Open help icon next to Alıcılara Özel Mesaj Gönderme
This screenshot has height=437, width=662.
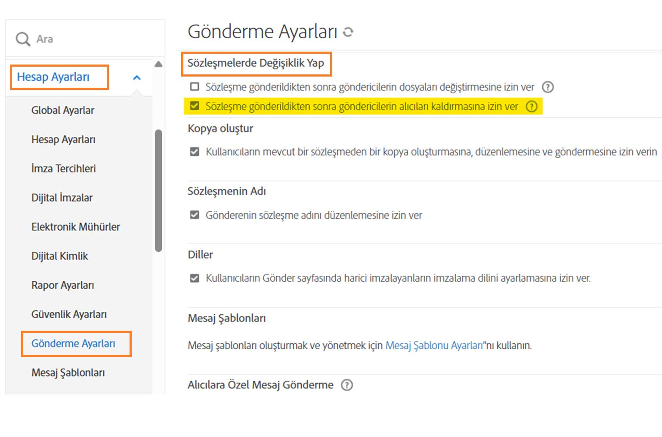[346, 385]
